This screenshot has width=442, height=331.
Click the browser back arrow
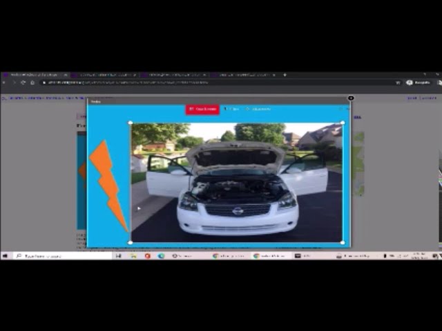coord(6,82)
